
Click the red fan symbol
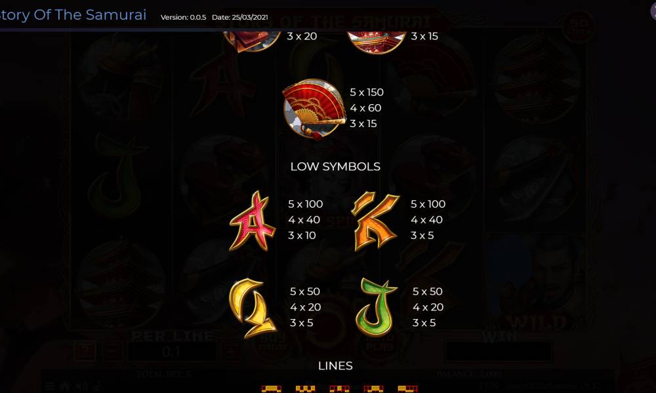tap(315, 109)
